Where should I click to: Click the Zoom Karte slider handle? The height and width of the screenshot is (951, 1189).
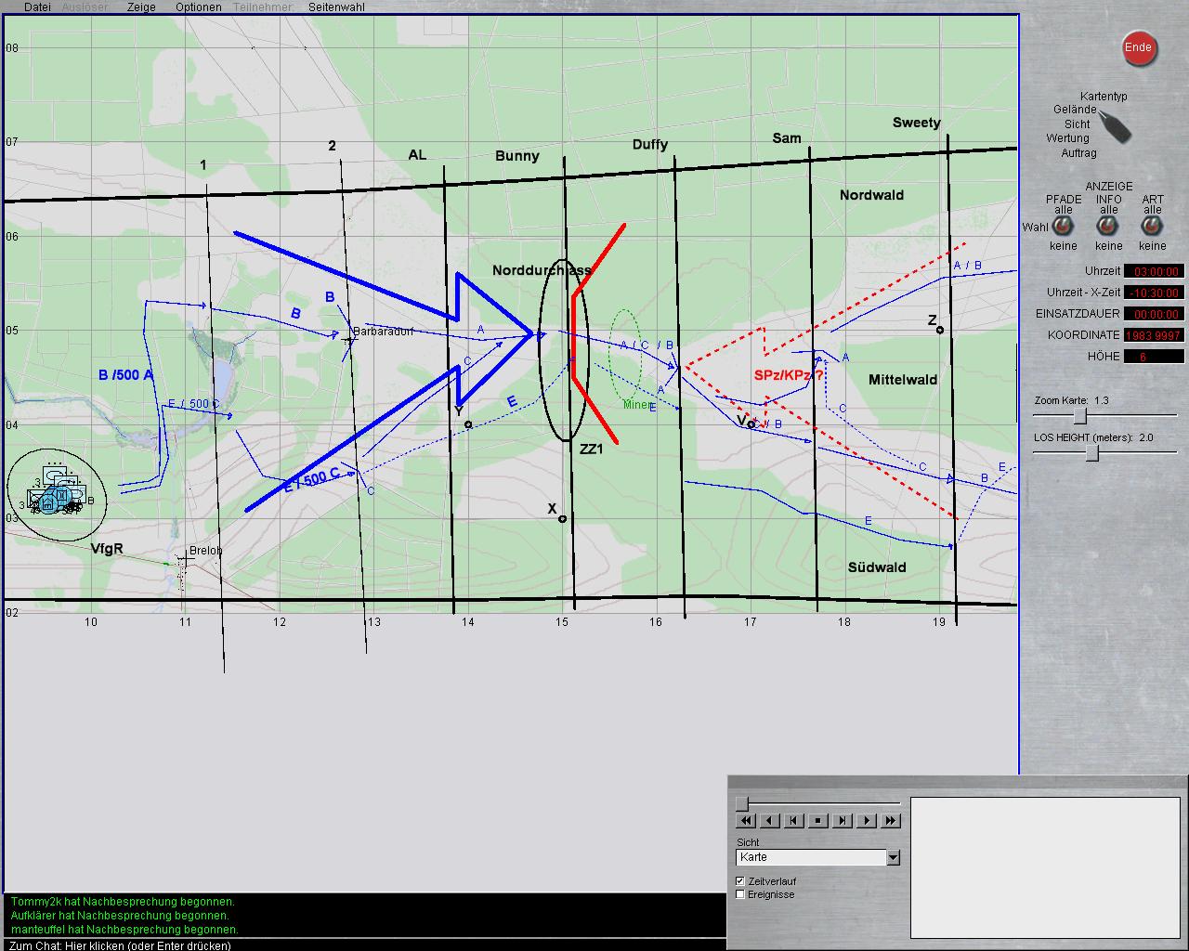point(1080,416)
